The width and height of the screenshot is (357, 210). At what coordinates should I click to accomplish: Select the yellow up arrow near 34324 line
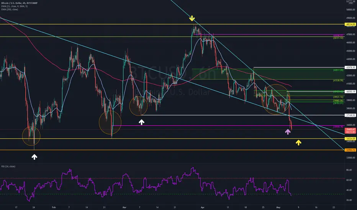point(298,142)
